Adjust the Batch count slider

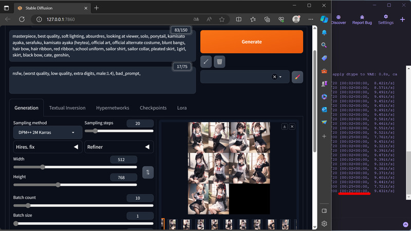pos(83,206)
